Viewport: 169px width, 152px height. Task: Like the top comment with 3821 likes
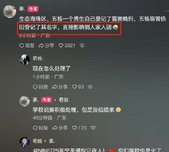[67, 45]
